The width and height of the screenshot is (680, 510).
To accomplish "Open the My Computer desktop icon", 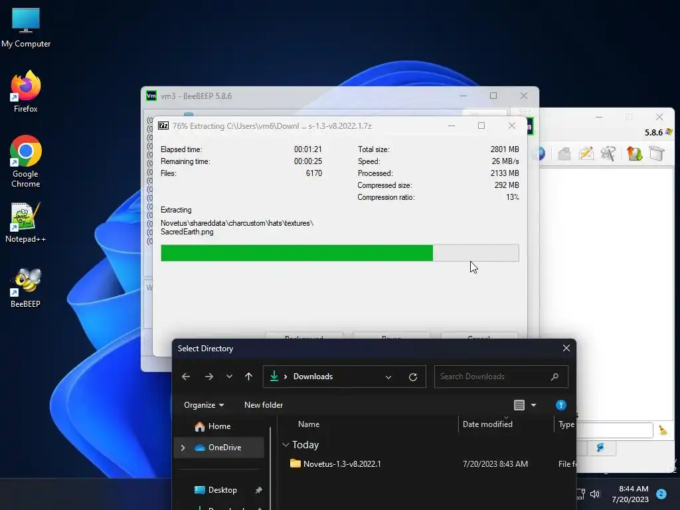I will [x=26, y=28].
